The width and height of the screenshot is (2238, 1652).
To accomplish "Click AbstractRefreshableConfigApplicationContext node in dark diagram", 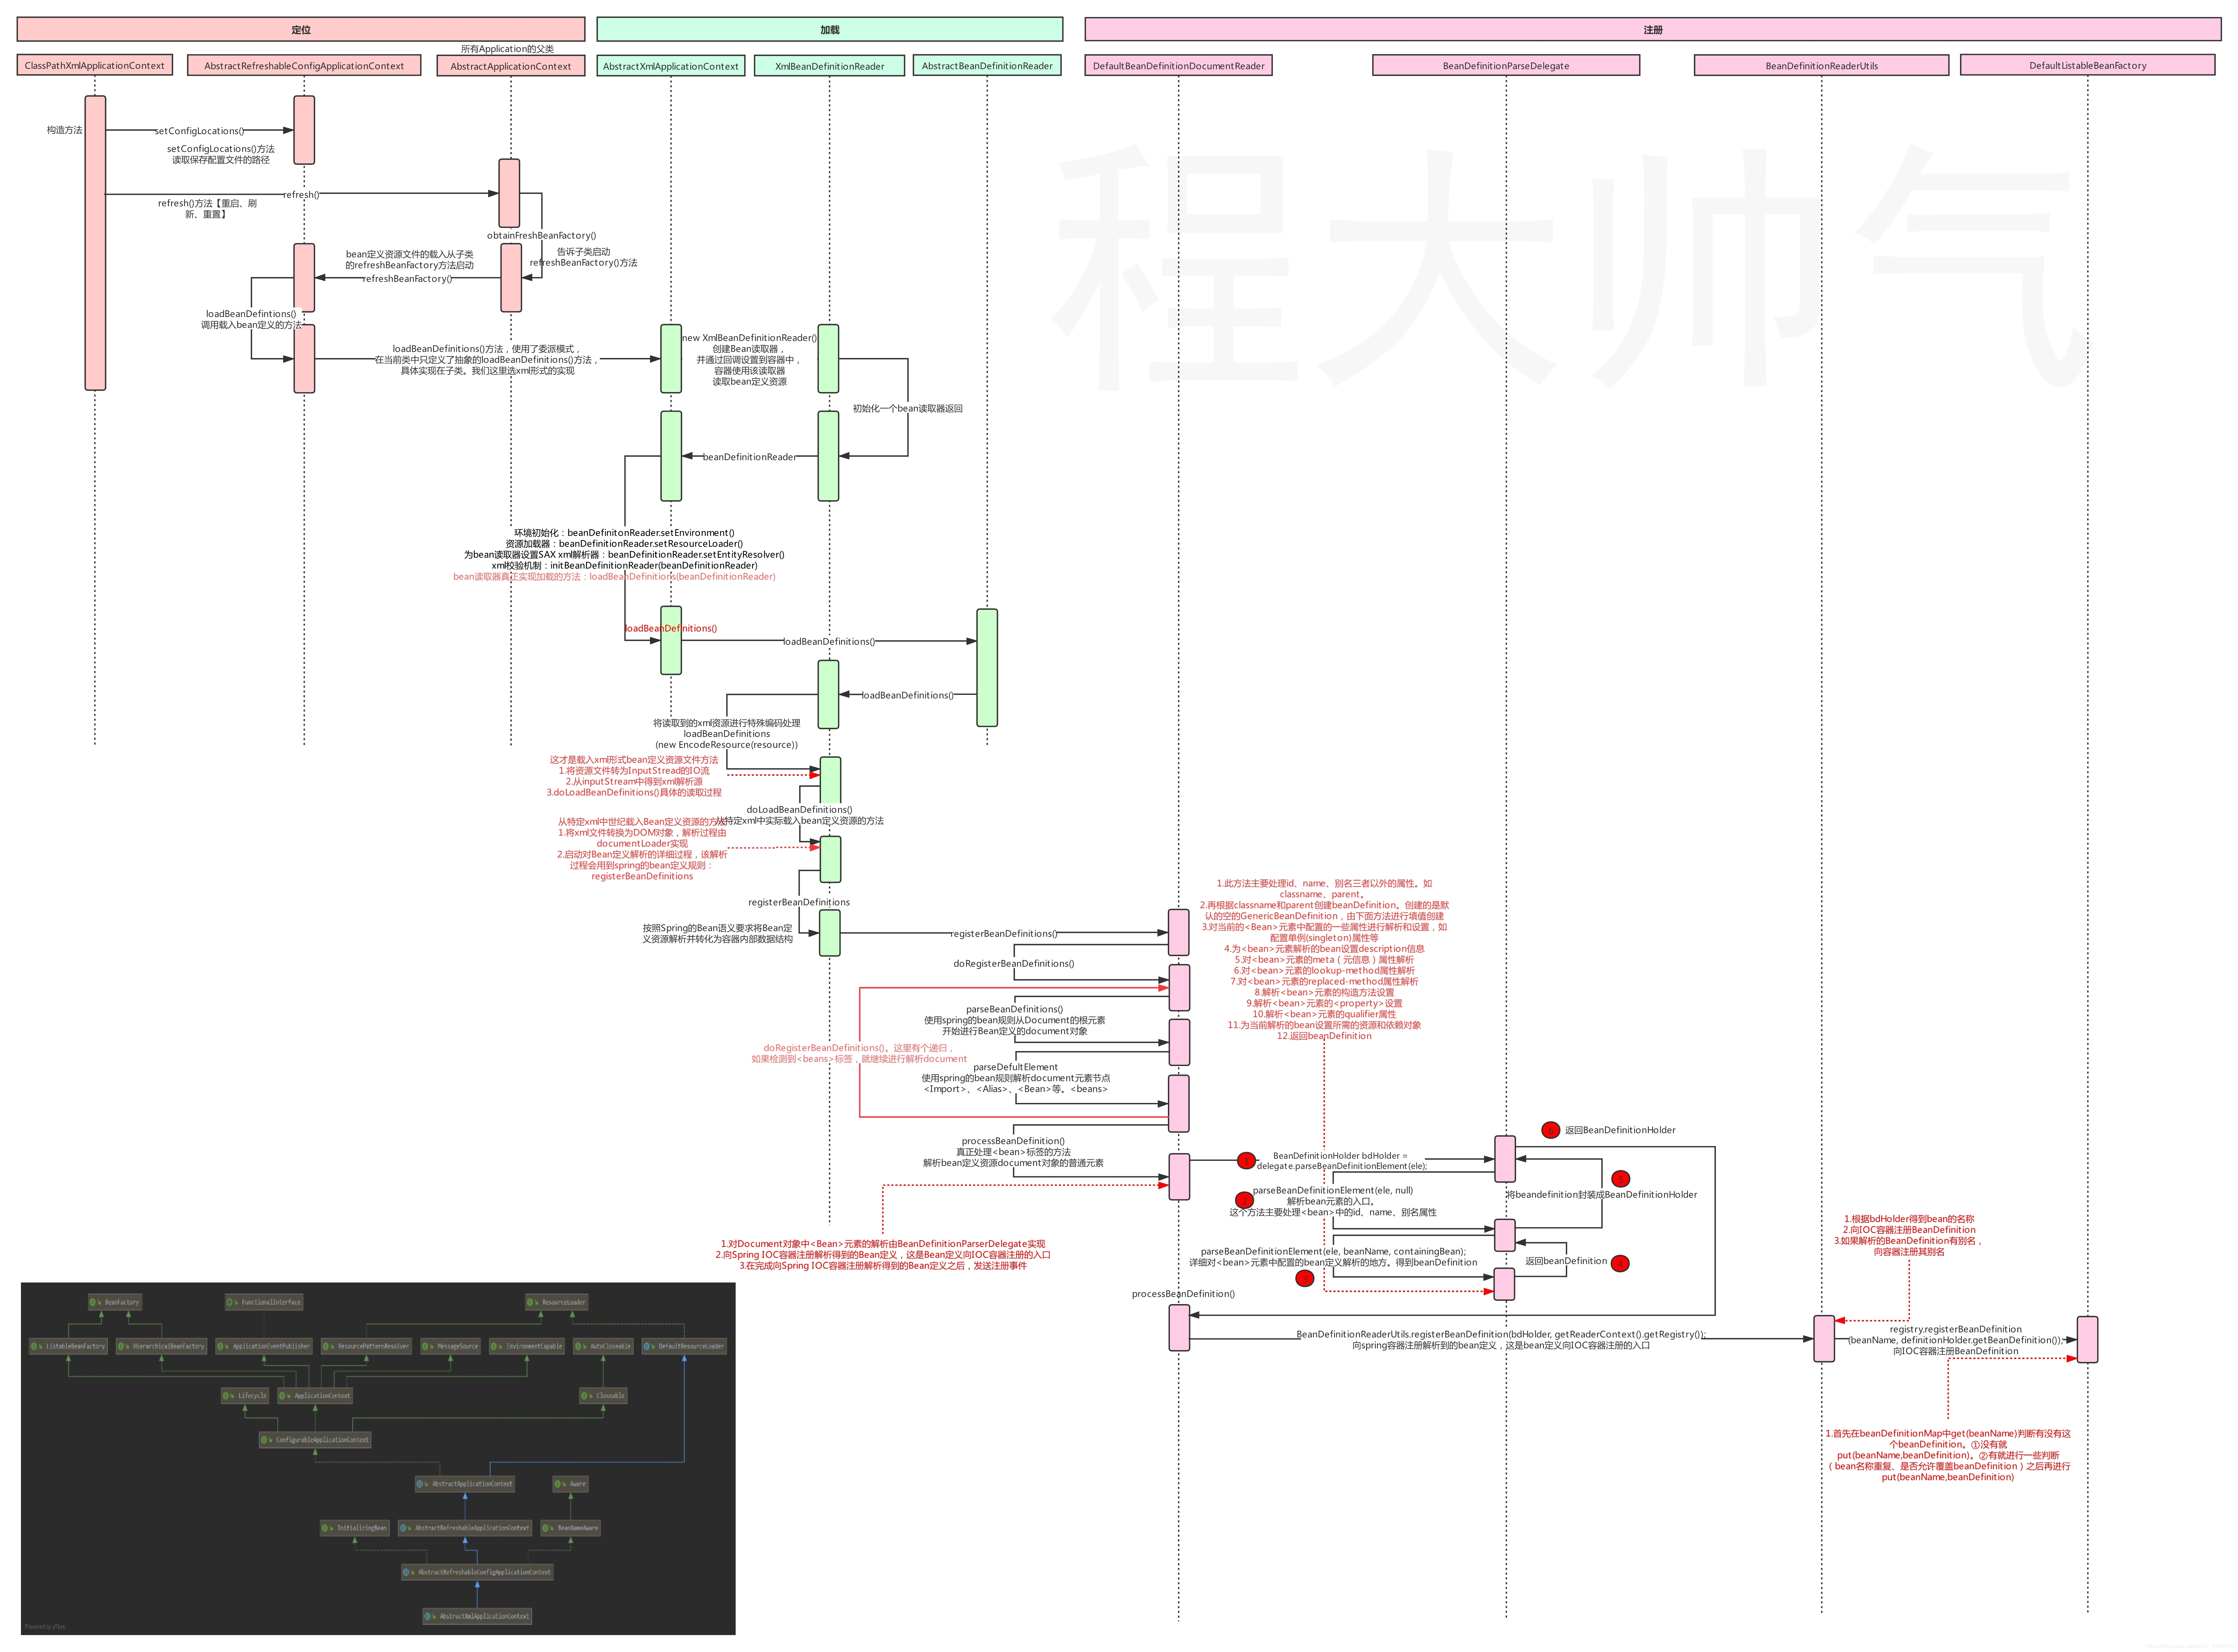I will 477,1572.
